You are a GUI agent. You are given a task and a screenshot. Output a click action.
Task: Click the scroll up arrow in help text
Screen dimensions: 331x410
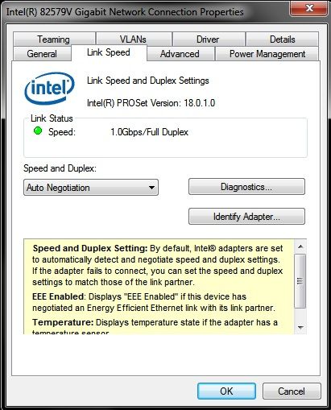coord(300,246)
